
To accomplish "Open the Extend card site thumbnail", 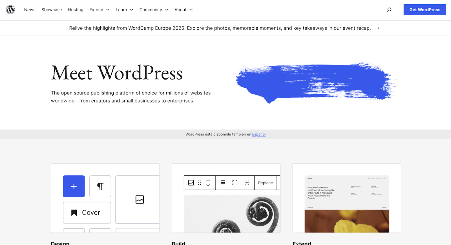I will tap(347, 204).
